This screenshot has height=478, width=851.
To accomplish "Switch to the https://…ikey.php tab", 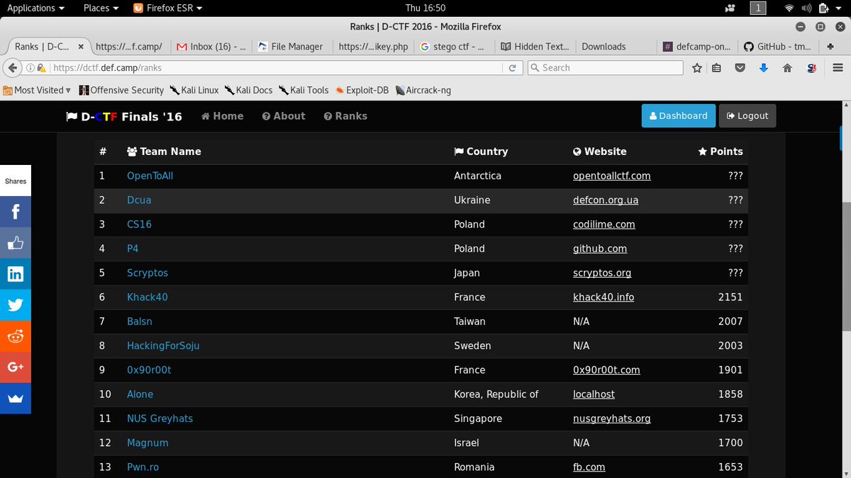I will pos(374,47).
